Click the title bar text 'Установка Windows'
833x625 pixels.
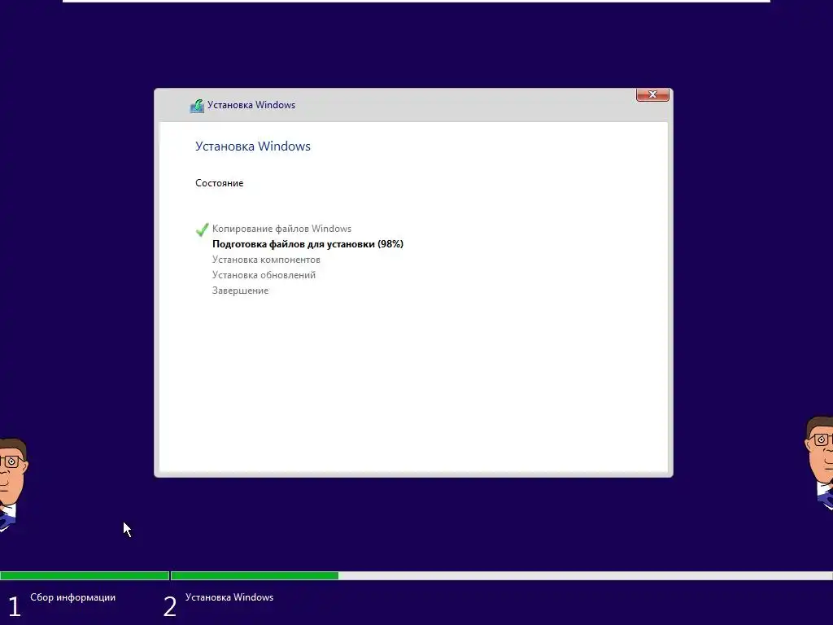tap(251, 105)
